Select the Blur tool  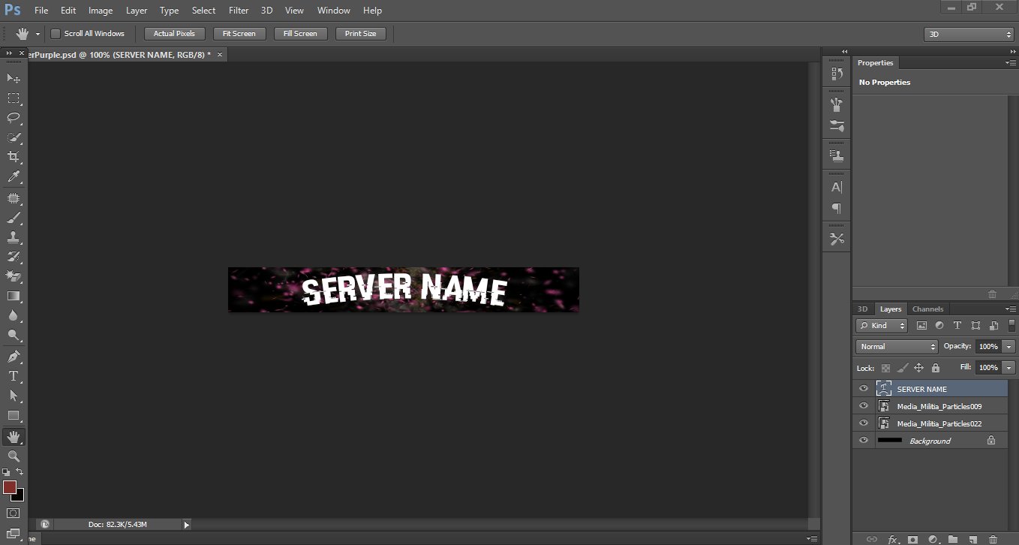click(14, 316)
